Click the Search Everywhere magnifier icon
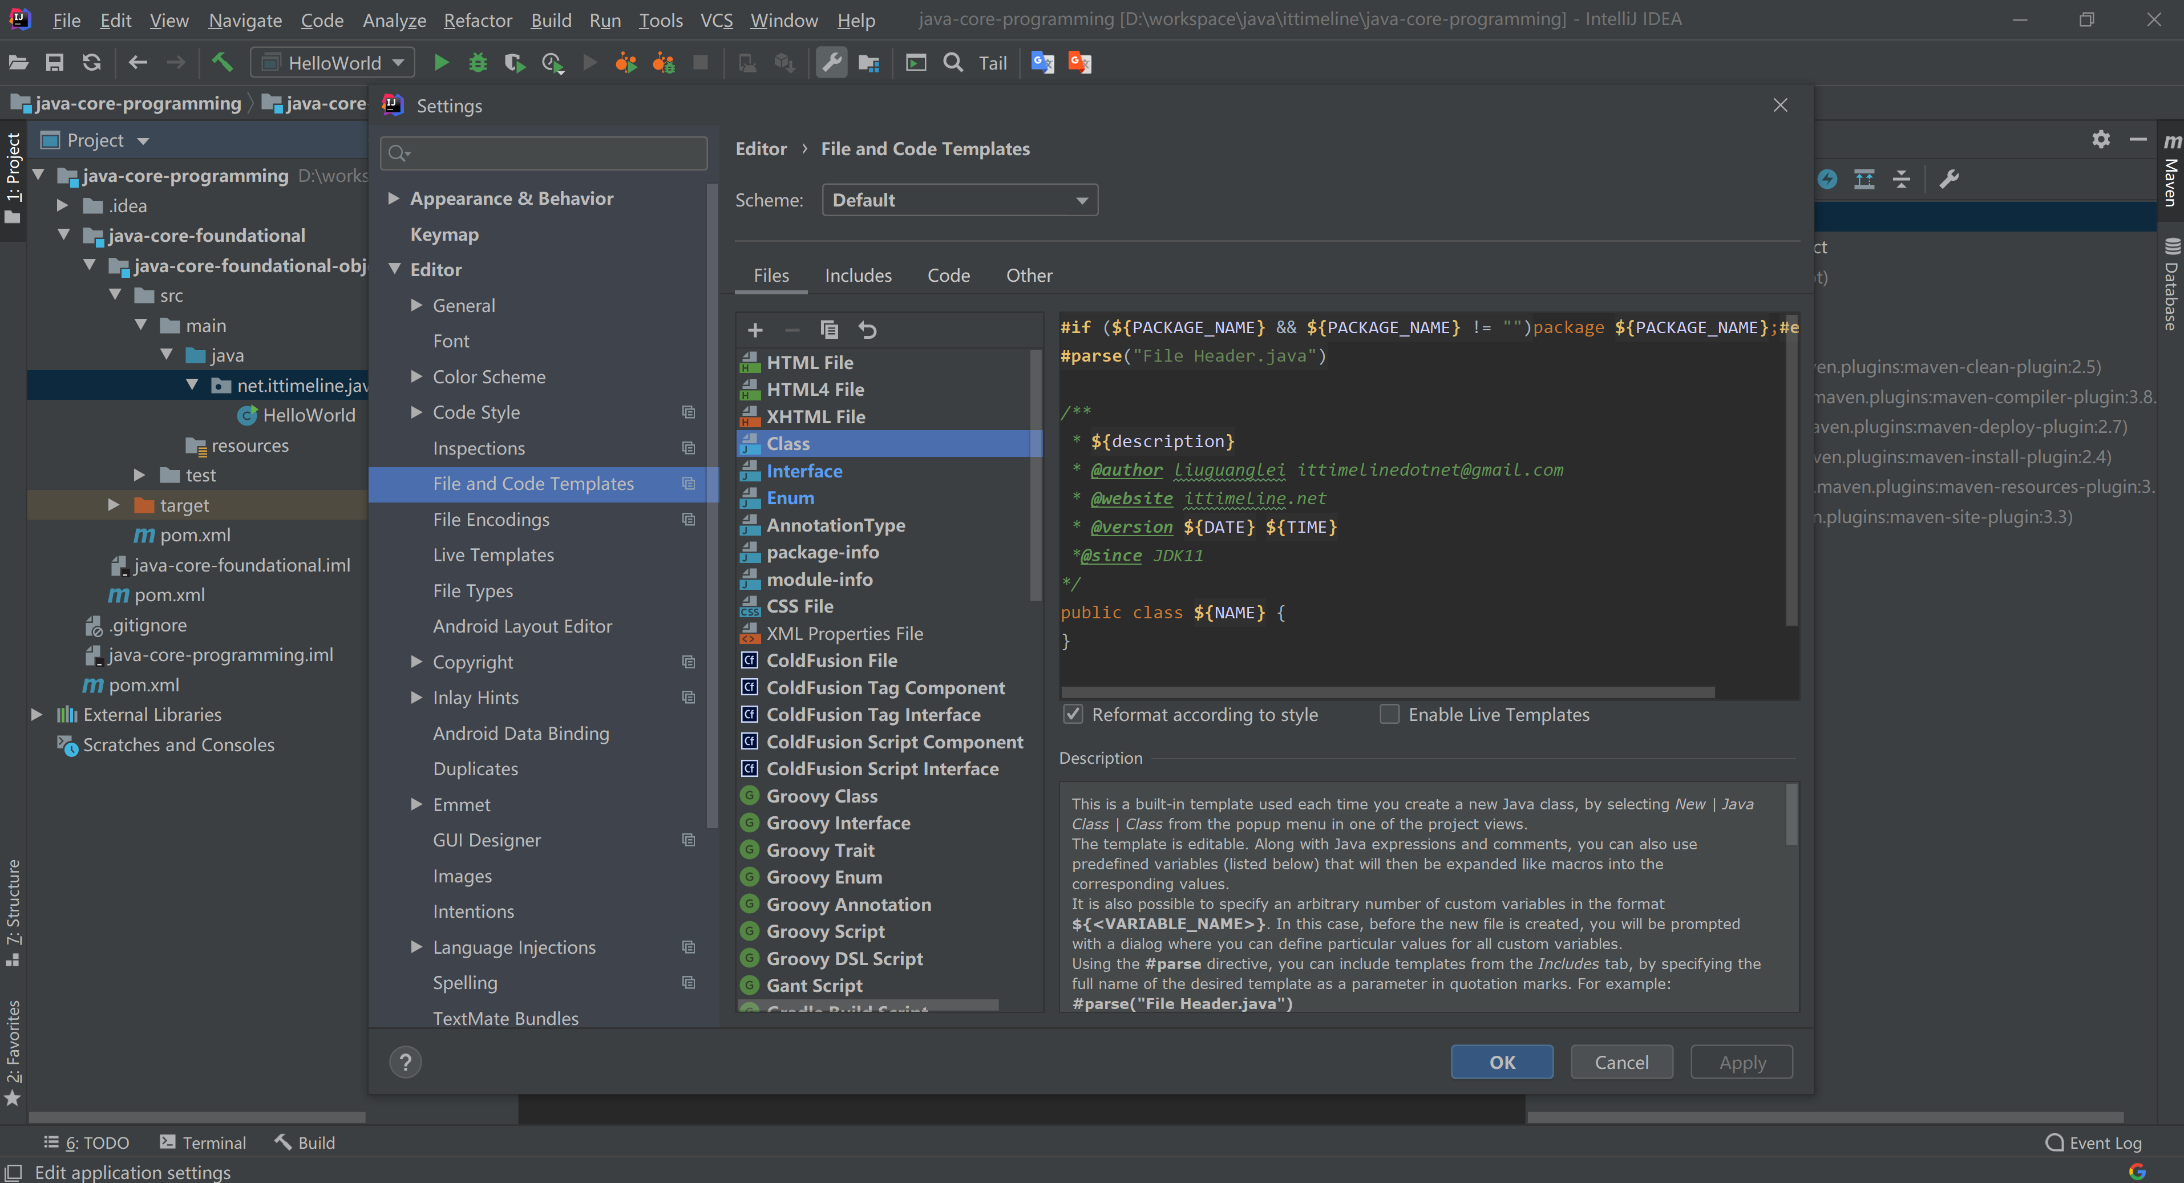This screenshot has height=1183, width=2184. coord(953,63)
